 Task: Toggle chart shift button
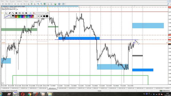coord(52,4)
